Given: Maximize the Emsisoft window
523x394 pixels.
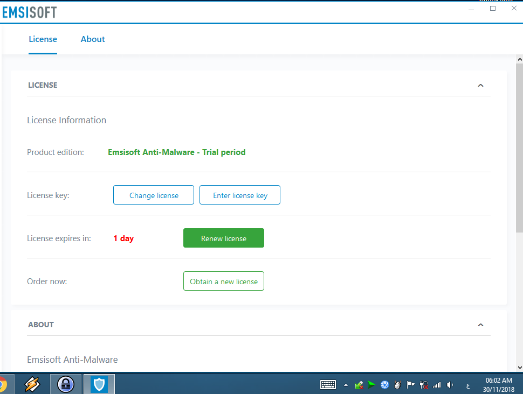Looking at the screenshot, I should [x=493, y=9].
